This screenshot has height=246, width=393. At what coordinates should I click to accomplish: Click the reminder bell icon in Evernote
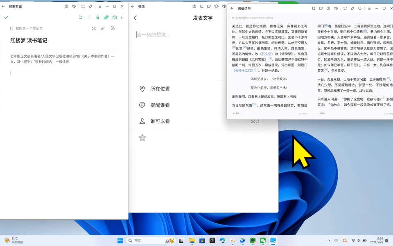(x=113, y=28)
